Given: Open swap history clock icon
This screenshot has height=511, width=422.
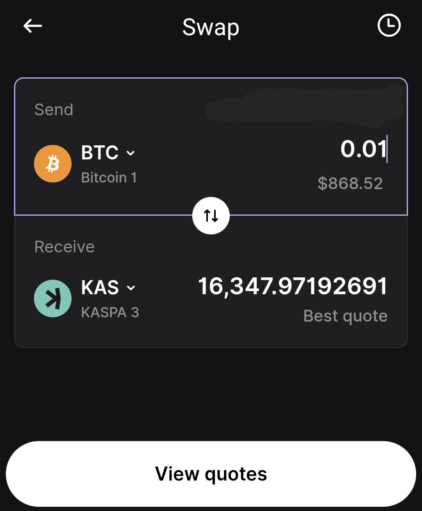Looking at the screenshot, I should [389, 26].
